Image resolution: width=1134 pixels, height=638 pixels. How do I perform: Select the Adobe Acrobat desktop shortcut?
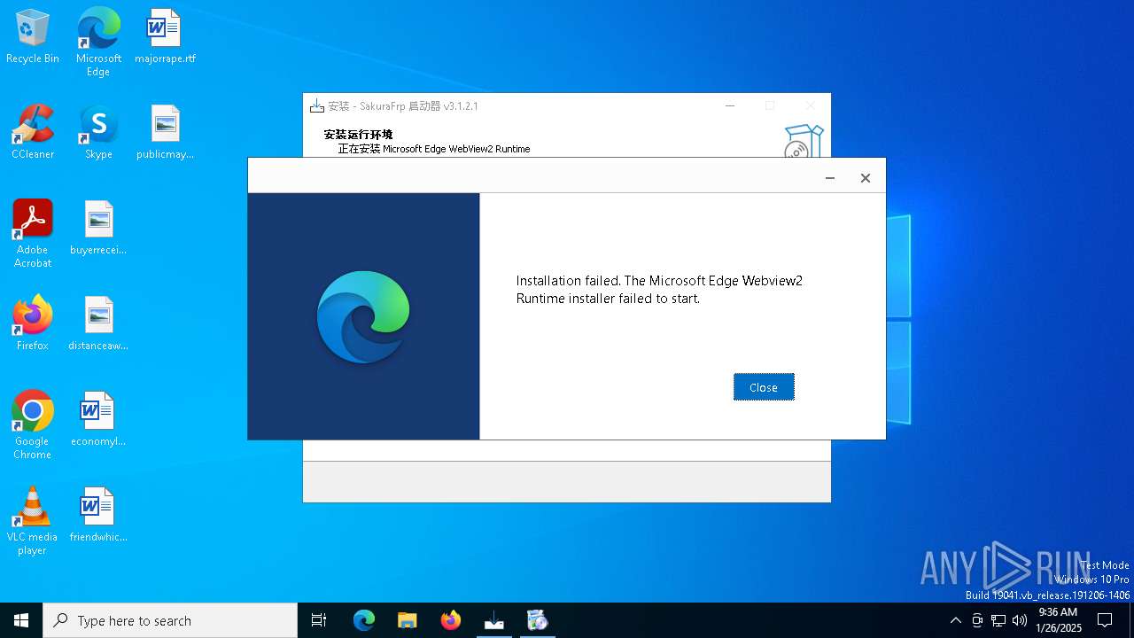33,234
